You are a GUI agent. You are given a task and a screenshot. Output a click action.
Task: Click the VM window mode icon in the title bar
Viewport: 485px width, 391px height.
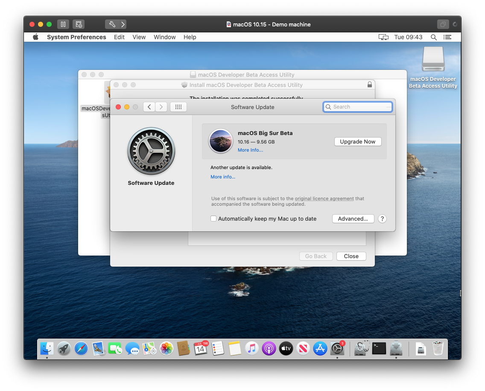click(x=443, y=24)
